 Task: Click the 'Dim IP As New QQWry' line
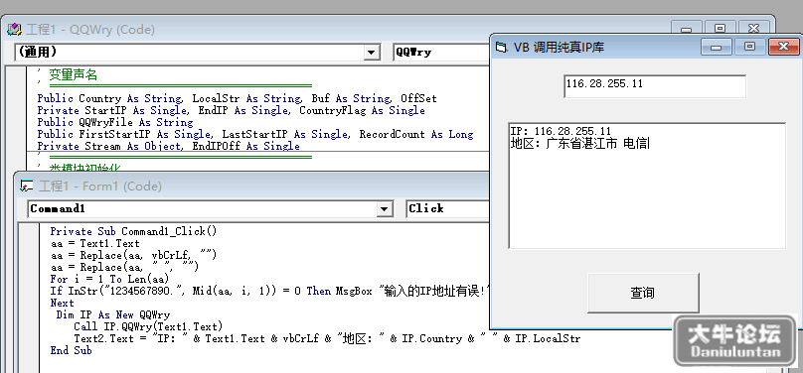point(112,314)
